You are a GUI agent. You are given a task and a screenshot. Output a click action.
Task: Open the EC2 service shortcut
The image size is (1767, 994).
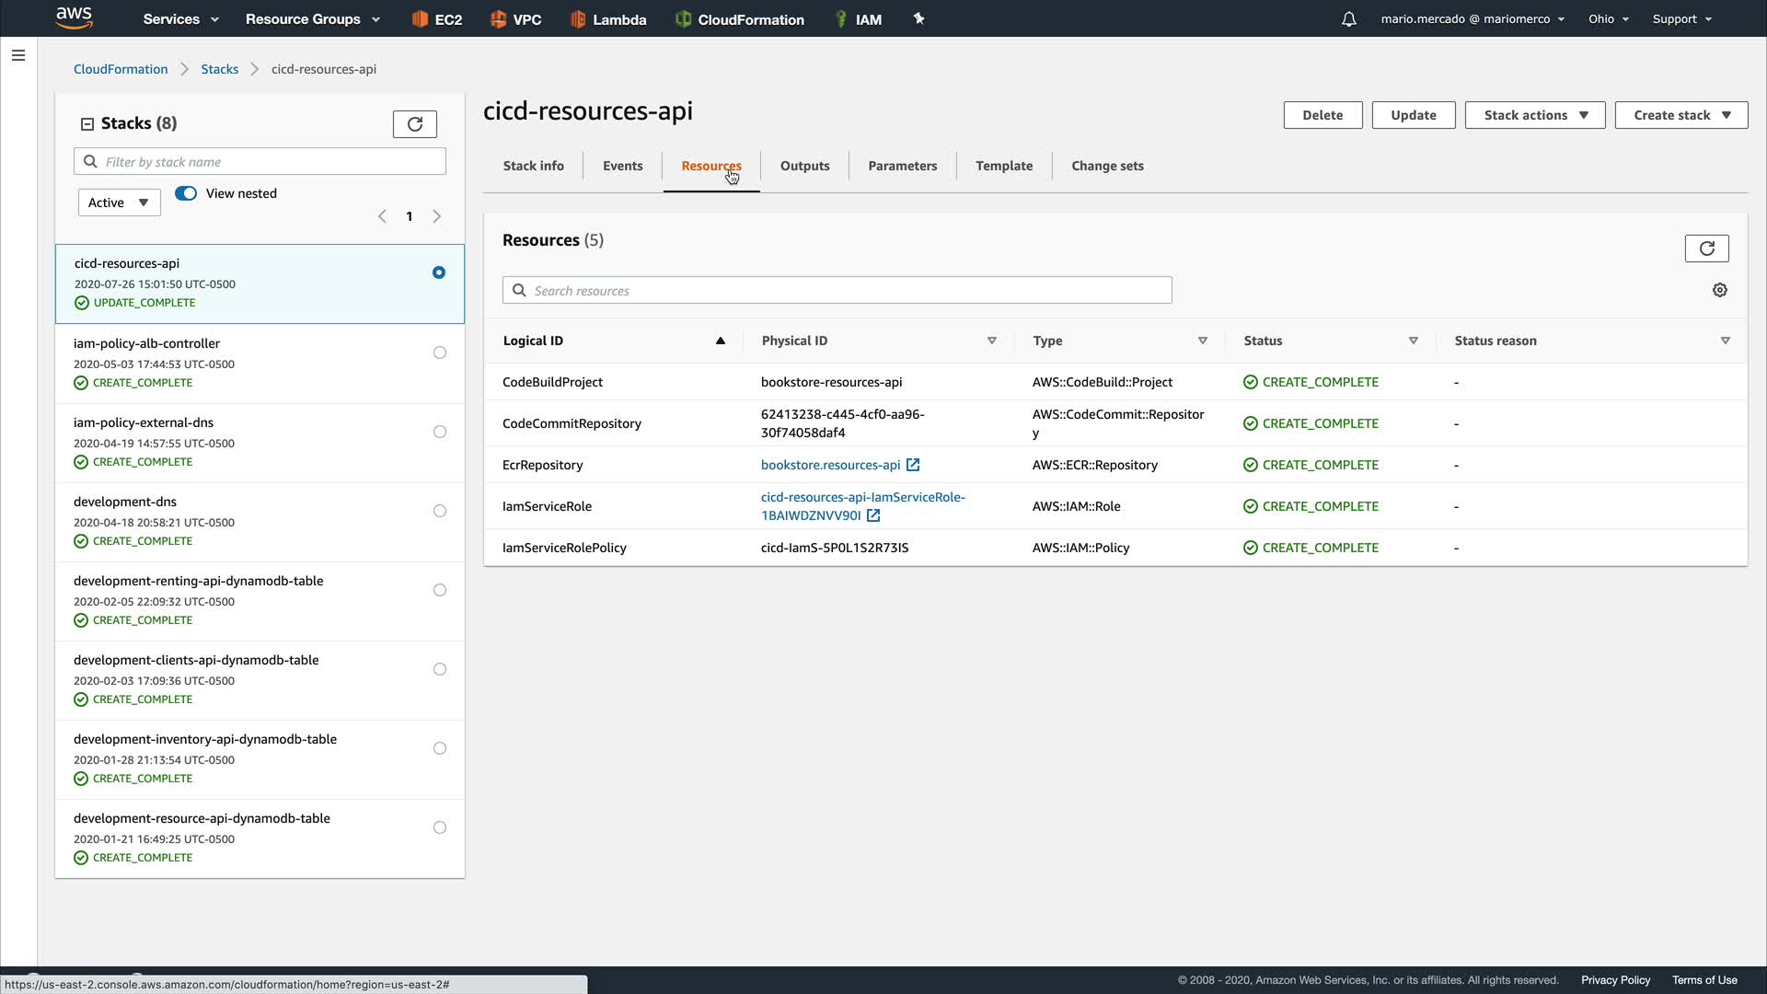[x=437, y=19]
